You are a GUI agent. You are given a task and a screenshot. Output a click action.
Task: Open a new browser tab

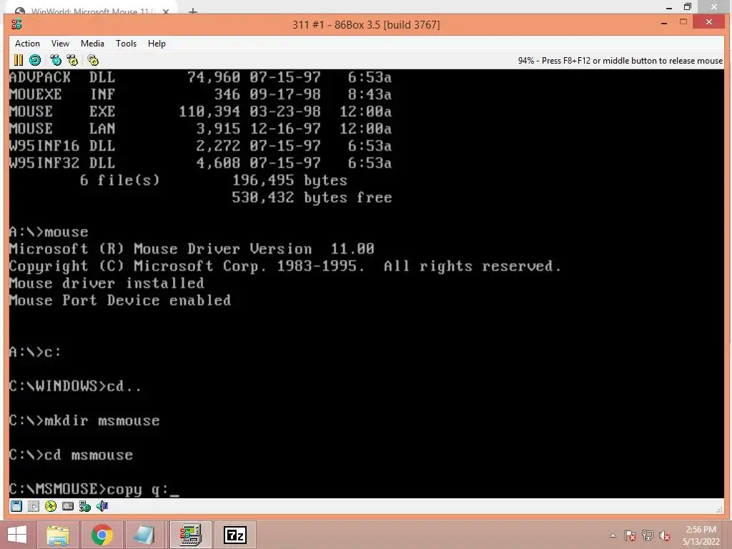pos(192,11)
